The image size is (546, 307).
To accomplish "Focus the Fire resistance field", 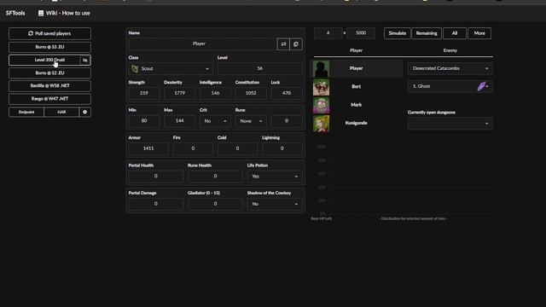I will [x=193, y=148].
